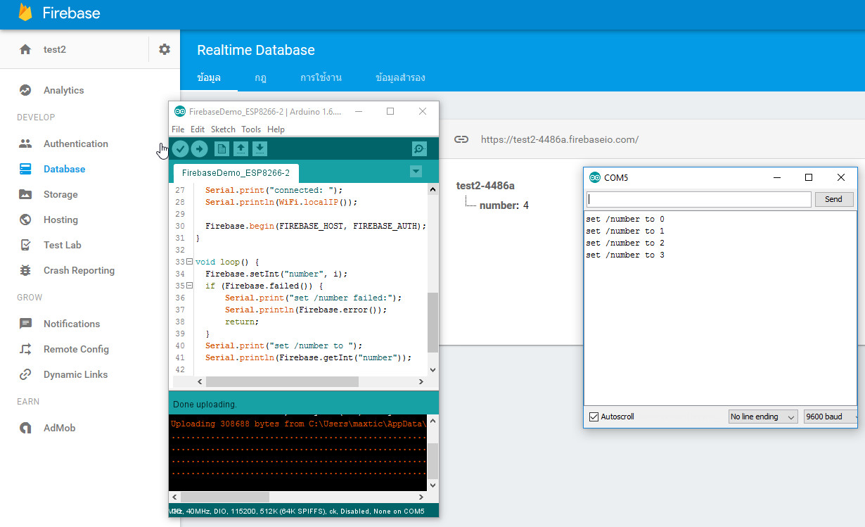The image size is (865, 527).
Task: Click the Notifications message icon
Action: click(25, 324)
